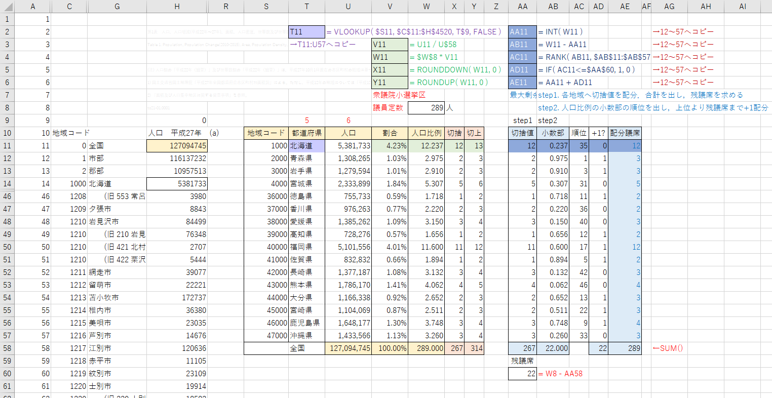This screenshot has height=398, width=772.
Task: Click the 人口比例 header cell
Action: tap(427, 133)
